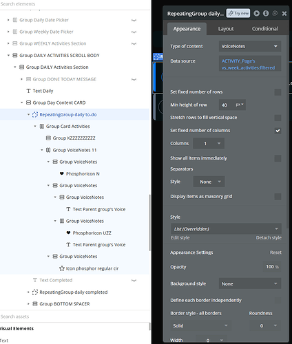Open the Type of content VoiceNotes dropdown
The height and width of the screenshot is (344, 292).
[x=250, y=46]
